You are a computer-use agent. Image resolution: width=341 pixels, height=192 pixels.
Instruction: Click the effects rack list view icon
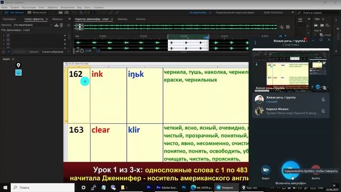[9, 52]
